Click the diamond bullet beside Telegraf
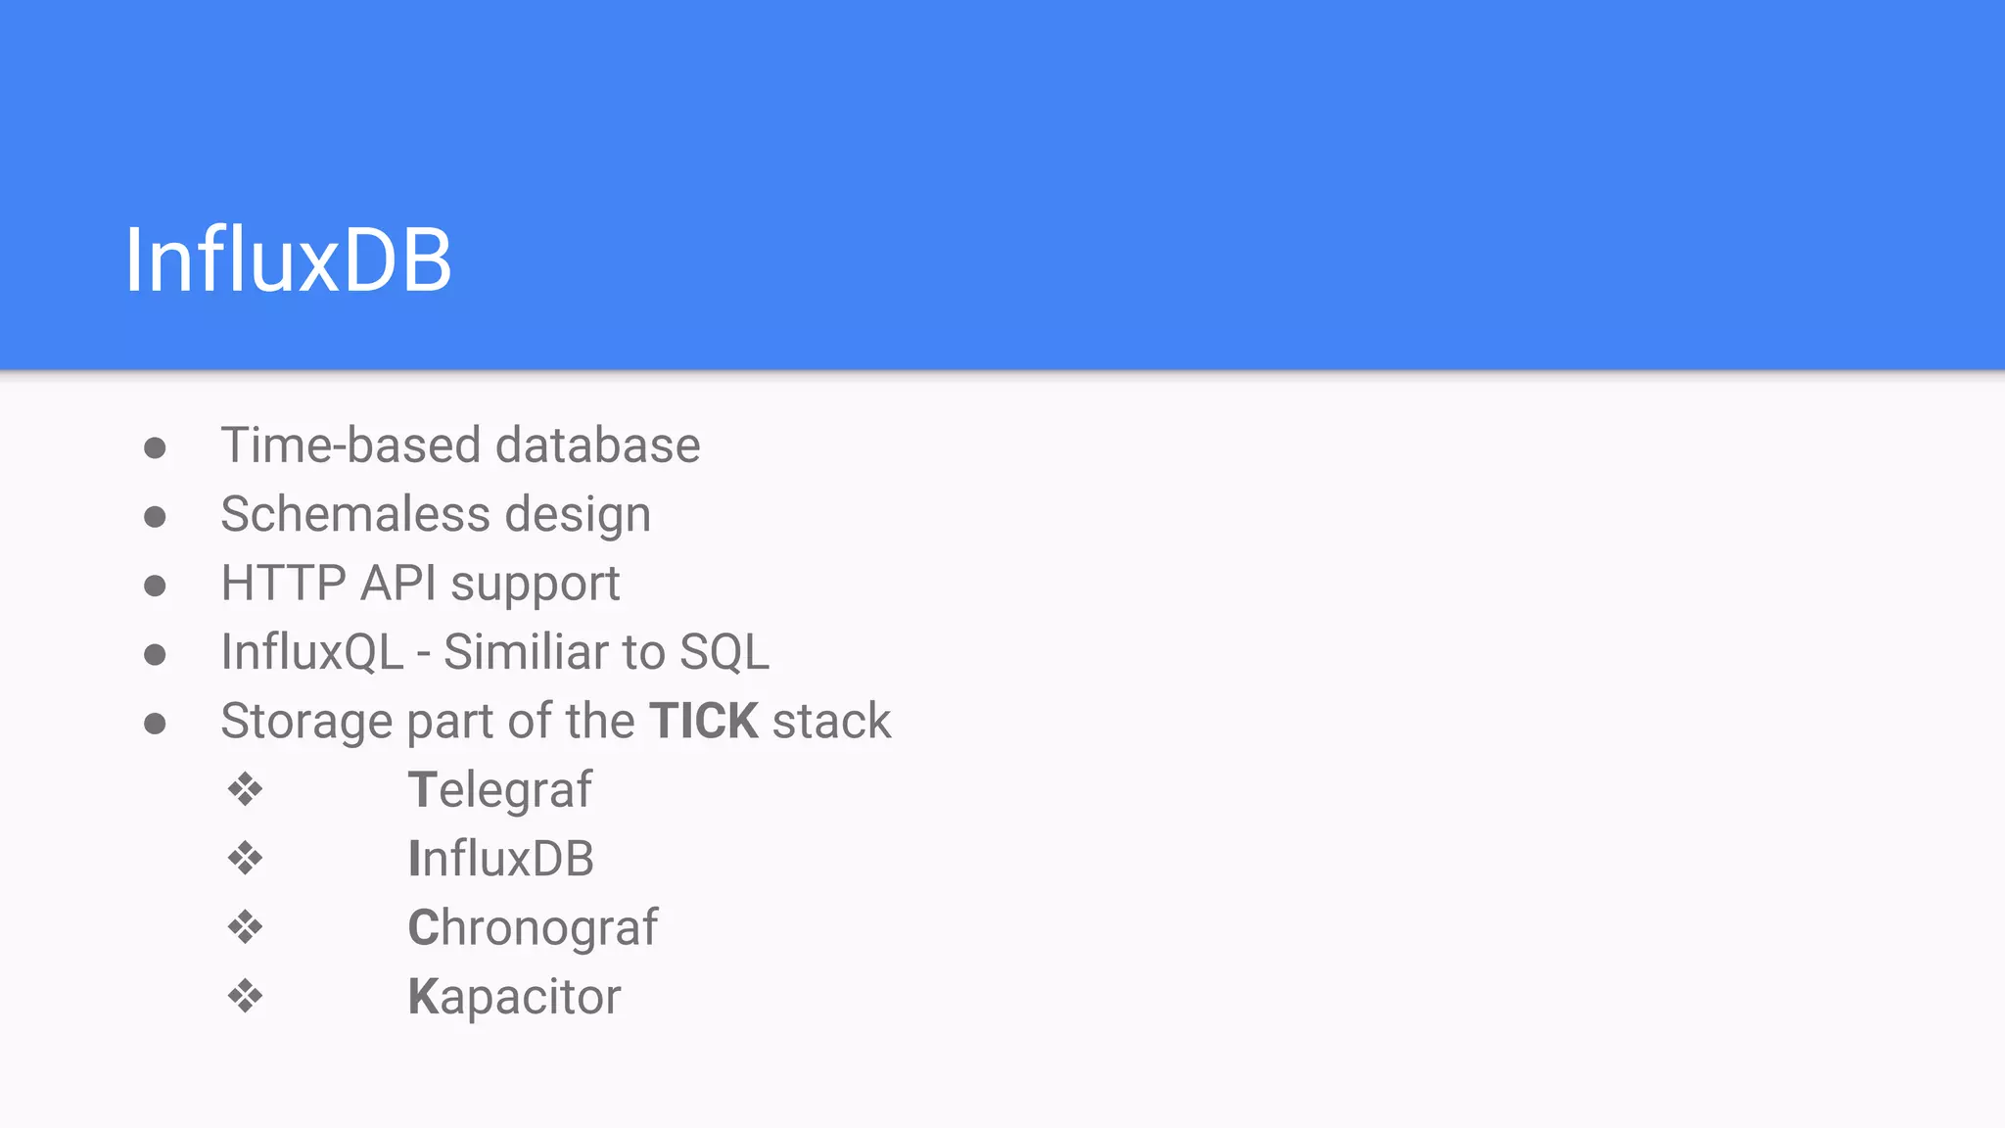Screen dimensions: 2005x1128 tap(245, 789)
